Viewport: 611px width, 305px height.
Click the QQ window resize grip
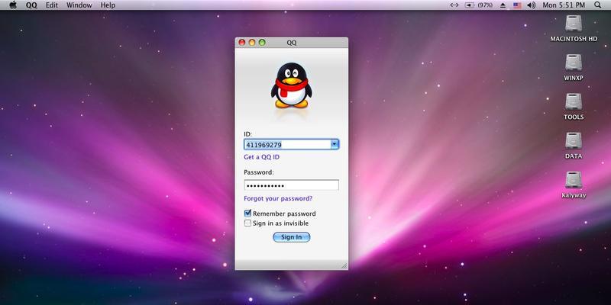pyautogui.click(x=344, y=265)
